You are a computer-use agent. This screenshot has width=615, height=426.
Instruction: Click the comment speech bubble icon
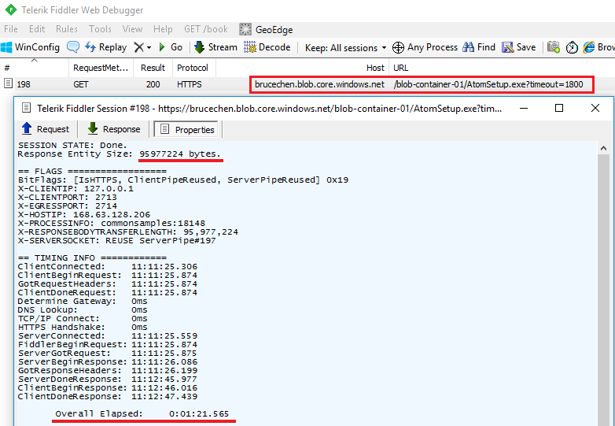(x=73, y=47)
